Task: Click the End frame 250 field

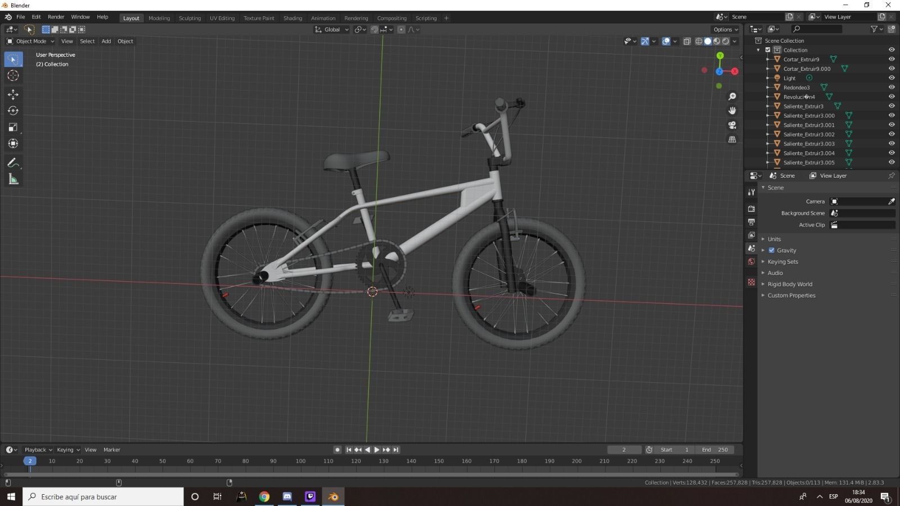Action: [715, 450]
